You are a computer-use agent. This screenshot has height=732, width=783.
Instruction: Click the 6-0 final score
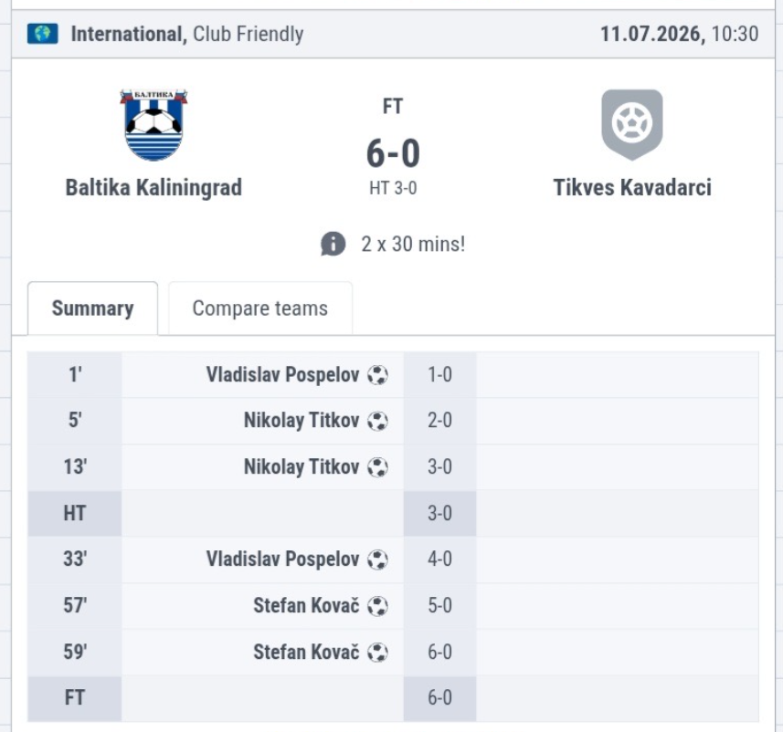(393, 152)
